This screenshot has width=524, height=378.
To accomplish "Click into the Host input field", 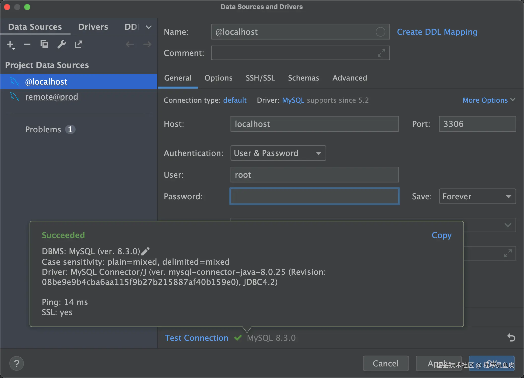I will pyautogui.click(x=314, y=124).
